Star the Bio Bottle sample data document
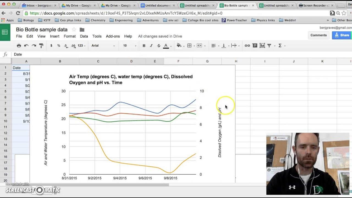352x198 pixels. 74,30
